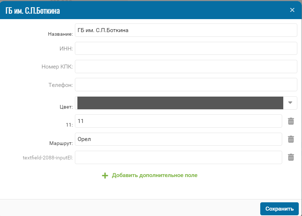Screen dimensions: 302x216
Task: Click the dialog title ГБ им. С.П.Боткина
Action: click(33, 11)
